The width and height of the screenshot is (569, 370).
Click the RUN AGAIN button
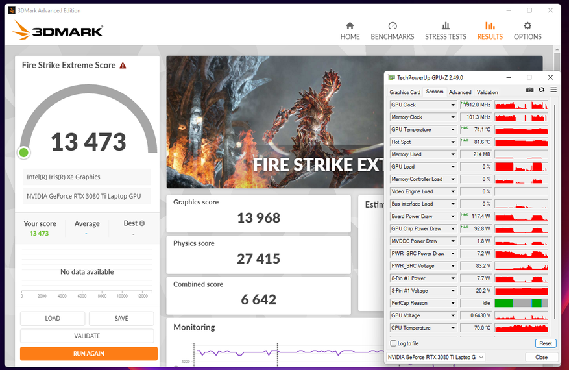[89, 354]
